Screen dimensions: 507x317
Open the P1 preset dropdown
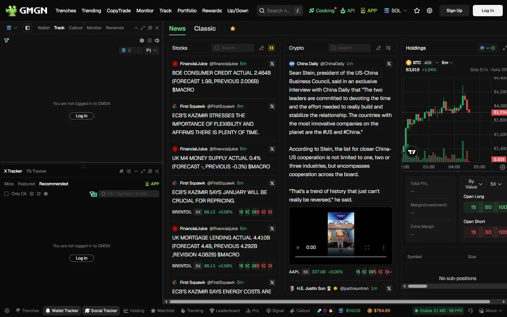151,50
